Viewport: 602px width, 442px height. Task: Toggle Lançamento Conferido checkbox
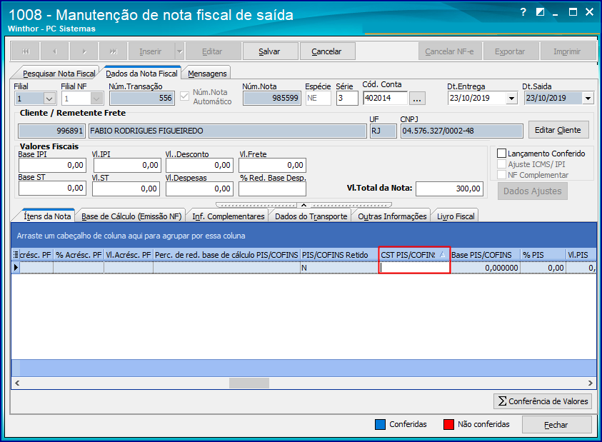point(501,154)
